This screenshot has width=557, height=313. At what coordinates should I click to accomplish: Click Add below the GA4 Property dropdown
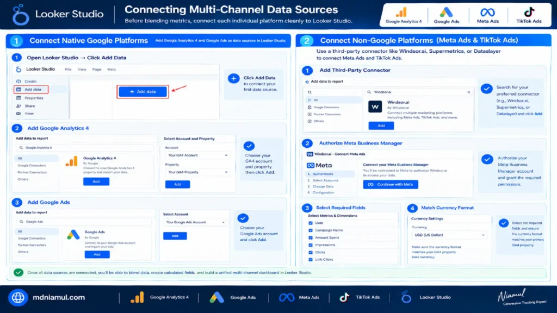(178, 184)
